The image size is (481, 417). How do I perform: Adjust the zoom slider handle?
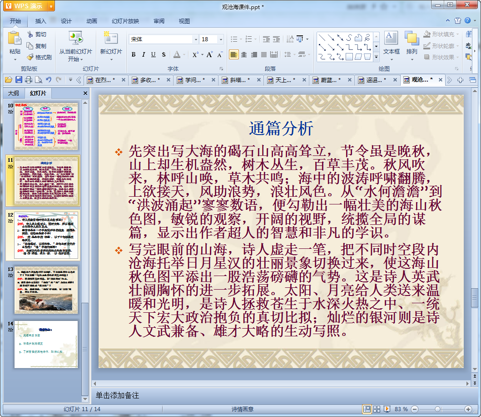[438, 409]
